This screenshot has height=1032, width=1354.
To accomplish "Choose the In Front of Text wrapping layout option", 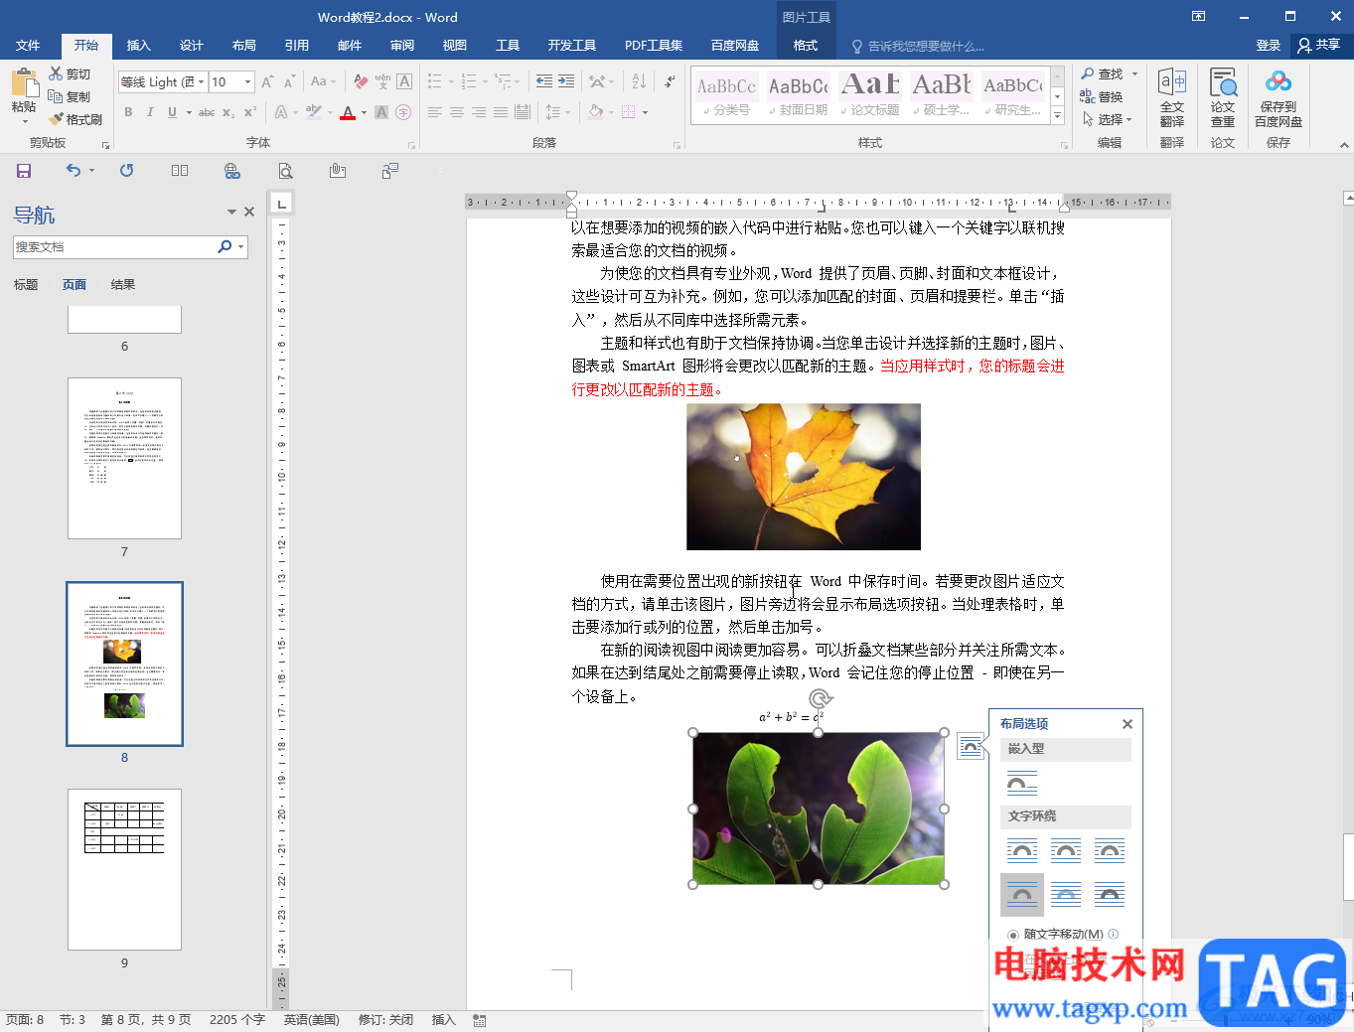I will pos(1110,895).
